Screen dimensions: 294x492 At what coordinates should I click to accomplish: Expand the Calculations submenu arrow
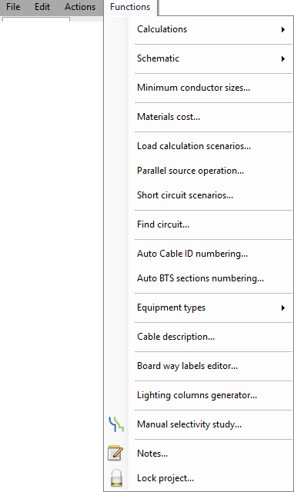283,29
